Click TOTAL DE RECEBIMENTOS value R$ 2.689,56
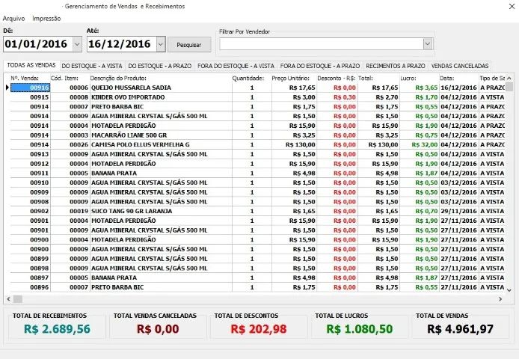 (57, 329)
